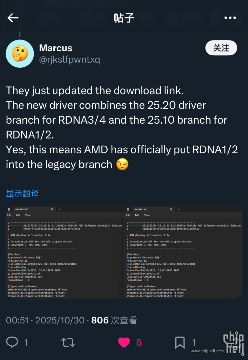The height and width of the screenshot is (360, 248).
Task: Tap the repost arrows icon
Action: click(x=68, y=342)
